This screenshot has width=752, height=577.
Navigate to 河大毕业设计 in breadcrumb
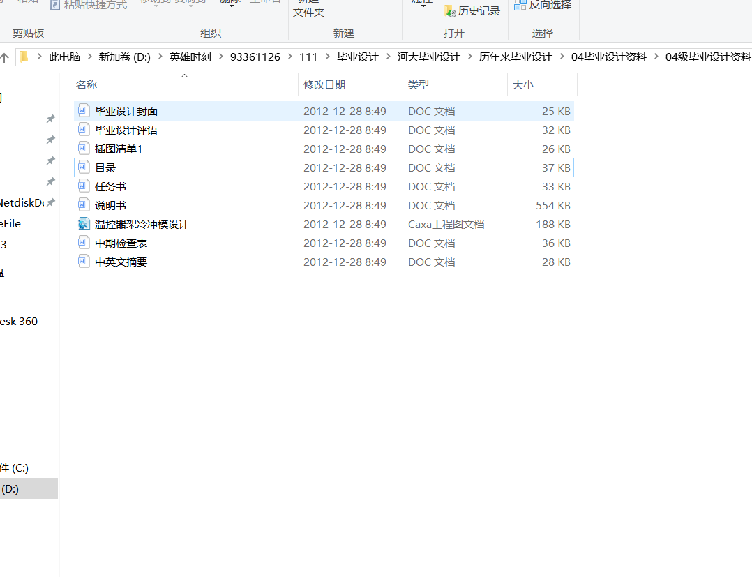click(429, 57)
